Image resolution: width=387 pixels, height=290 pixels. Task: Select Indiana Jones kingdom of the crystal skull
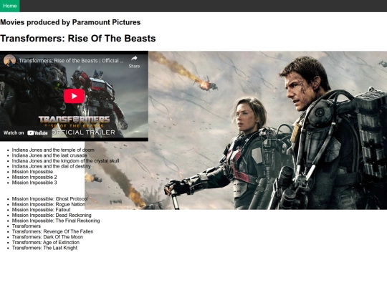click(65, 161)
